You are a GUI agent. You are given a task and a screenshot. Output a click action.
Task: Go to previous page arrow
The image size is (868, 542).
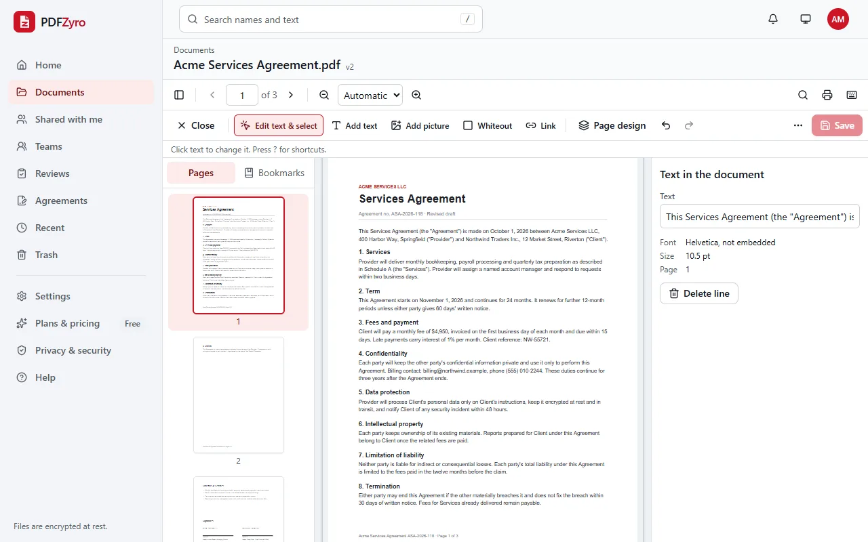click(212, 96)
